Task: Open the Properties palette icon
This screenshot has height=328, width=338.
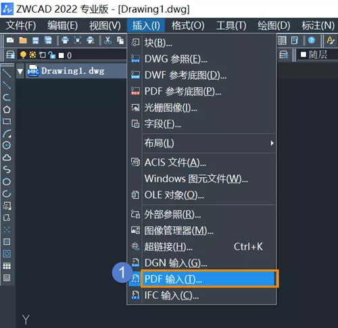Action: click(295, 41)
